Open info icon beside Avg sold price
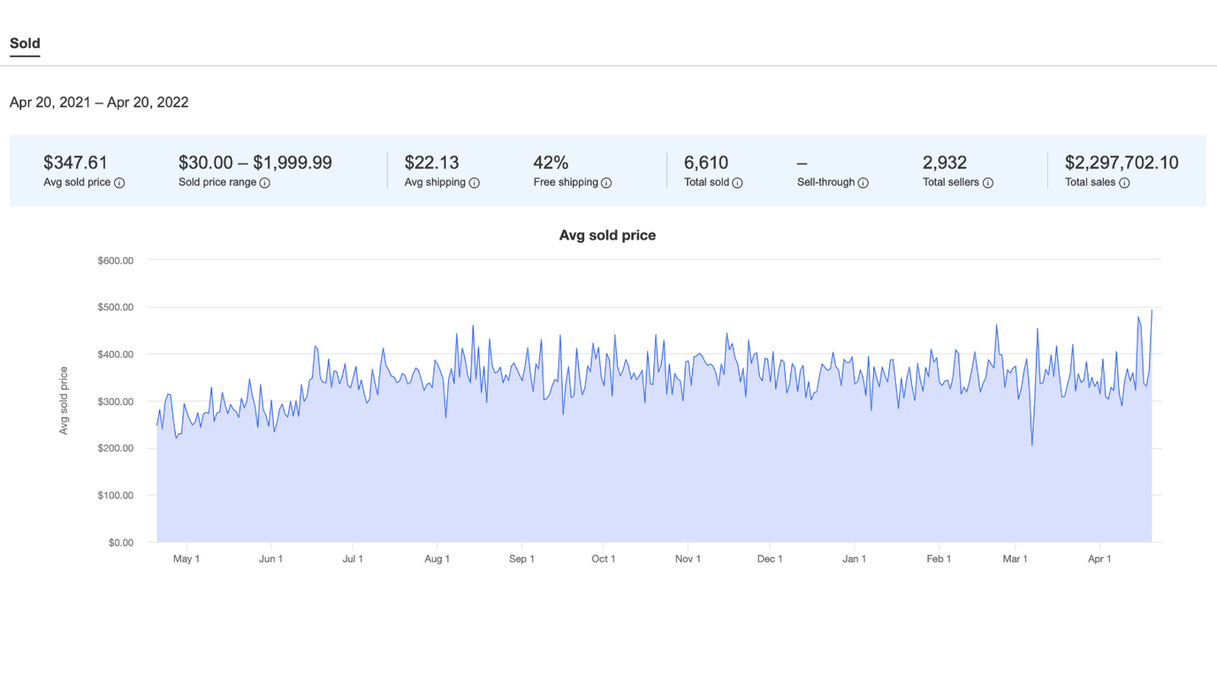This screenshot has width=1217, height=685. 119,183
